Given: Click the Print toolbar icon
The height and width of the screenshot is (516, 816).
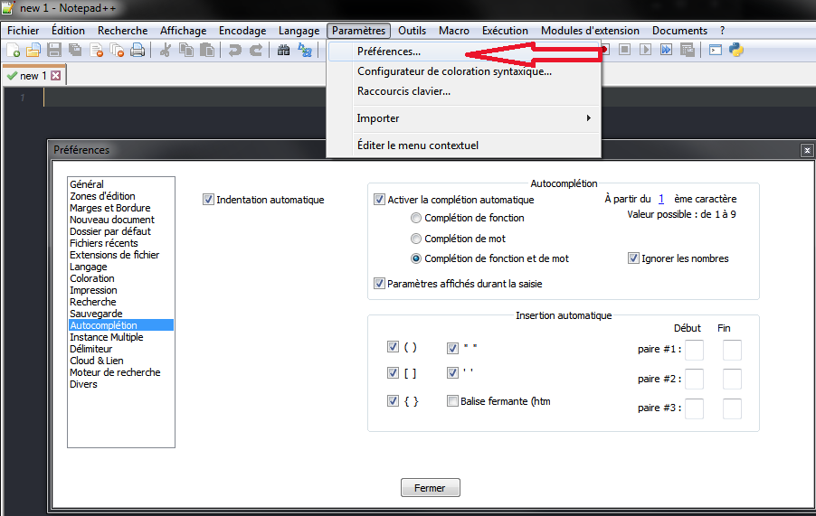Looking at the screenshot, I should tap(138, 50).
